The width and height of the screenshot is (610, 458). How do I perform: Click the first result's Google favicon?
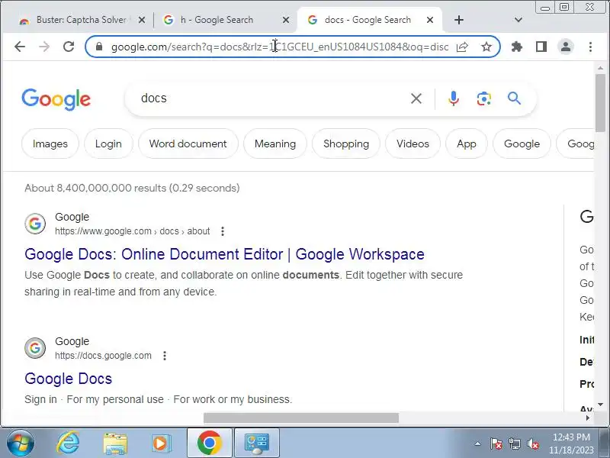(35, 224)
